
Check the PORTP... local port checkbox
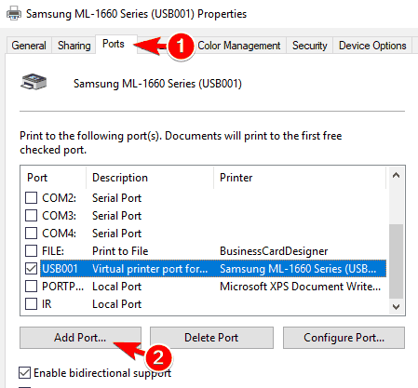point(31,286)
